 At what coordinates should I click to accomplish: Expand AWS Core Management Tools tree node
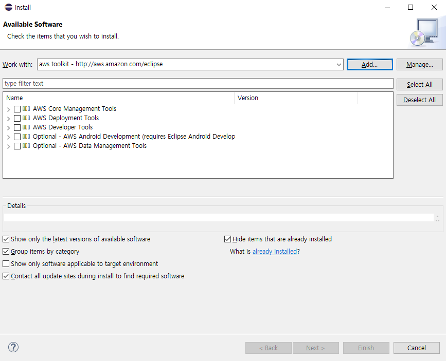(x=9, y=109)
